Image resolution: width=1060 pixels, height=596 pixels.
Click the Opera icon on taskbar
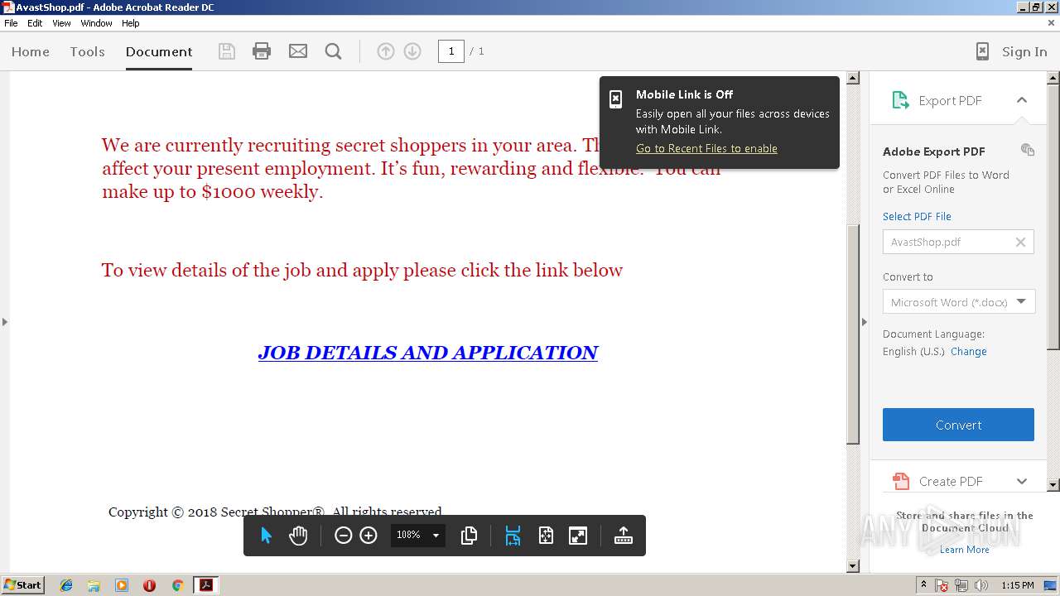tap(149, 585)
